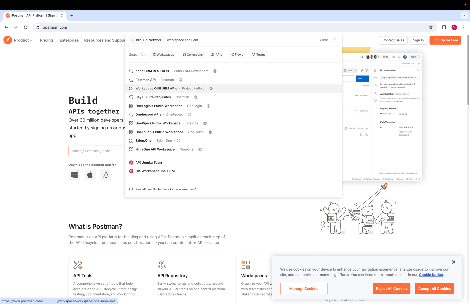Select the Pricing menu item
The height and width of the screenshot is (304, 470).
tap(46, 40)
